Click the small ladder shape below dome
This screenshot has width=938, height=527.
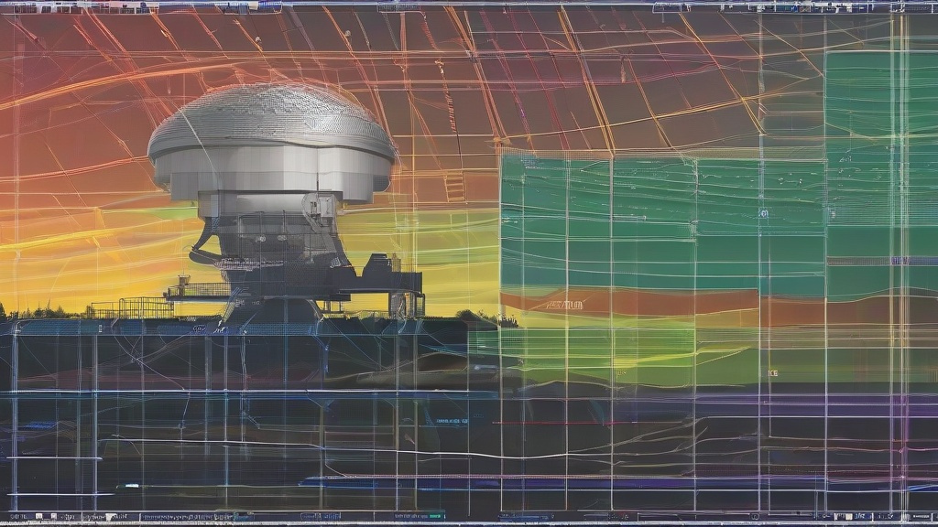(454, 188)
